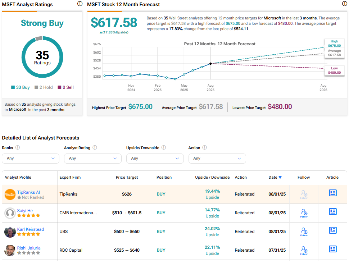Click Rishi Jaluria's profile photo
349x261 pixels.
pyautogui.click(x=10, y=250)
